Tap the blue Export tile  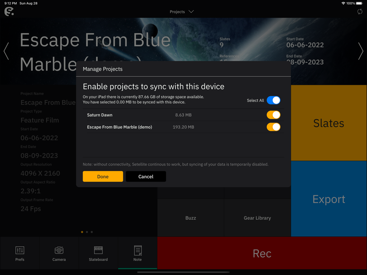329,199
